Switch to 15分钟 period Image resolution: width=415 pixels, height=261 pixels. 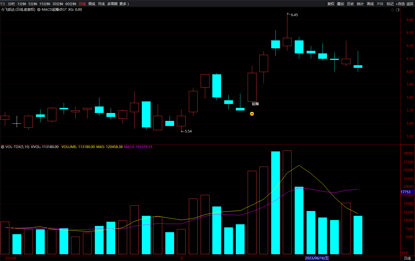pos(45,4)
